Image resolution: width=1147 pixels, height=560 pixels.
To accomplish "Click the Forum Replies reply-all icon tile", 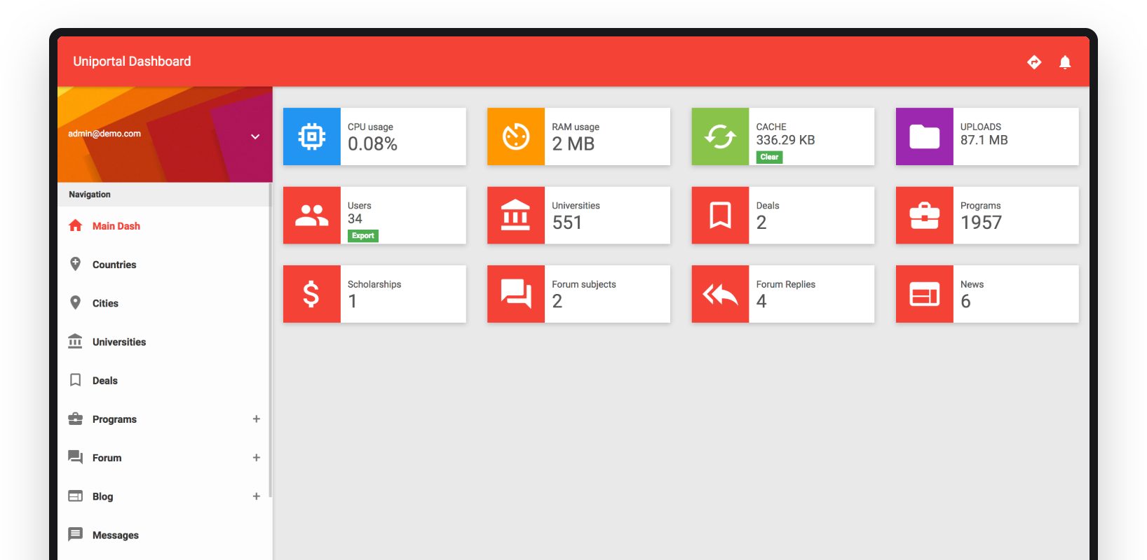I will pos(720,294).
